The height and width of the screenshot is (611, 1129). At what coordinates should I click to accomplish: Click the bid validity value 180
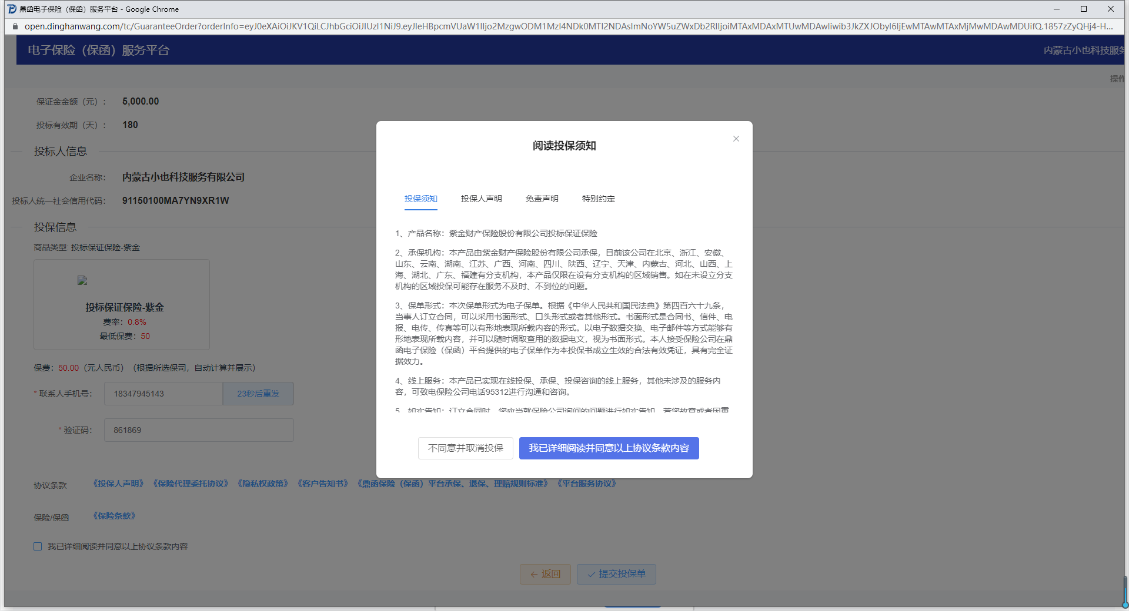click(x=130, y=125)
